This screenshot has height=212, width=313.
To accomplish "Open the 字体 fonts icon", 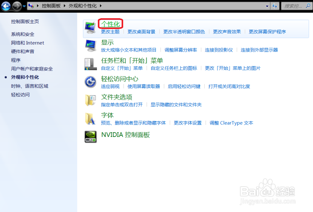I will 90,118.
